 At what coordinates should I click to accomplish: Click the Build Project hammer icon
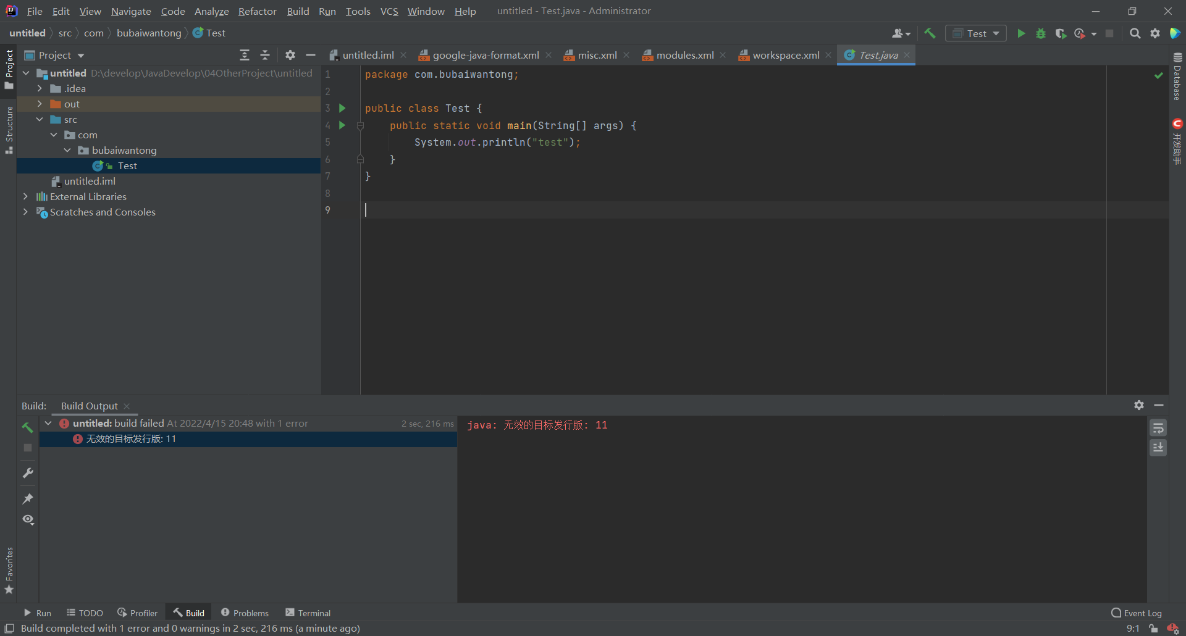click(930, 33)
